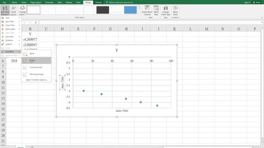Click cell containing -3.968947
Viewport: 264px width, 148px height.
(x=30, y=45)
